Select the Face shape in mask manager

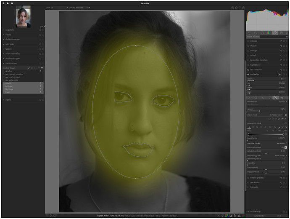(8, 92)
